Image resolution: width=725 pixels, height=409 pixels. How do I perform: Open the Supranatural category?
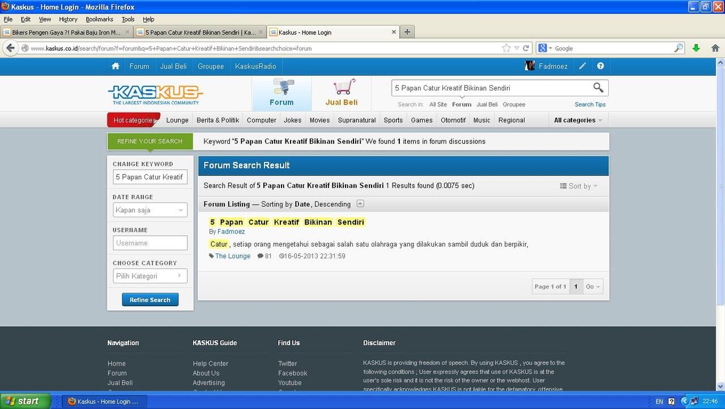click(x=357, y=120)
